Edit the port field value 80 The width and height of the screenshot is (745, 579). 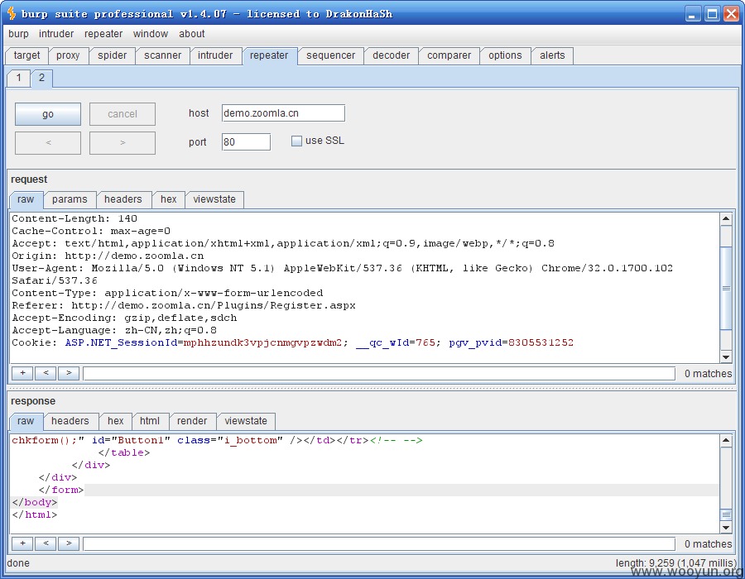point(246,142)
